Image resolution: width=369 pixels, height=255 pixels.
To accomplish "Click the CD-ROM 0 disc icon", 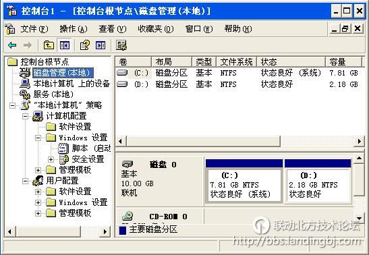I will coord(127,216).
